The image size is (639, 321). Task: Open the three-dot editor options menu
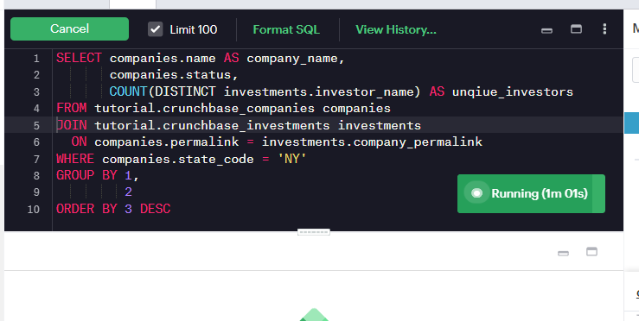coord(604,28)
